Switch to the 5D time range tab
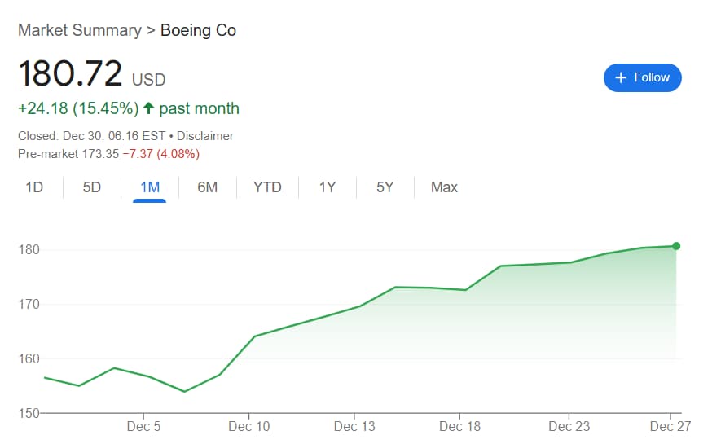This screenshot has height=444, width=721. 91,187
